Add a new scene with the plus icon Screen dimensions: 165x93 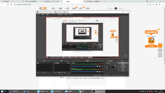(38, 73)
